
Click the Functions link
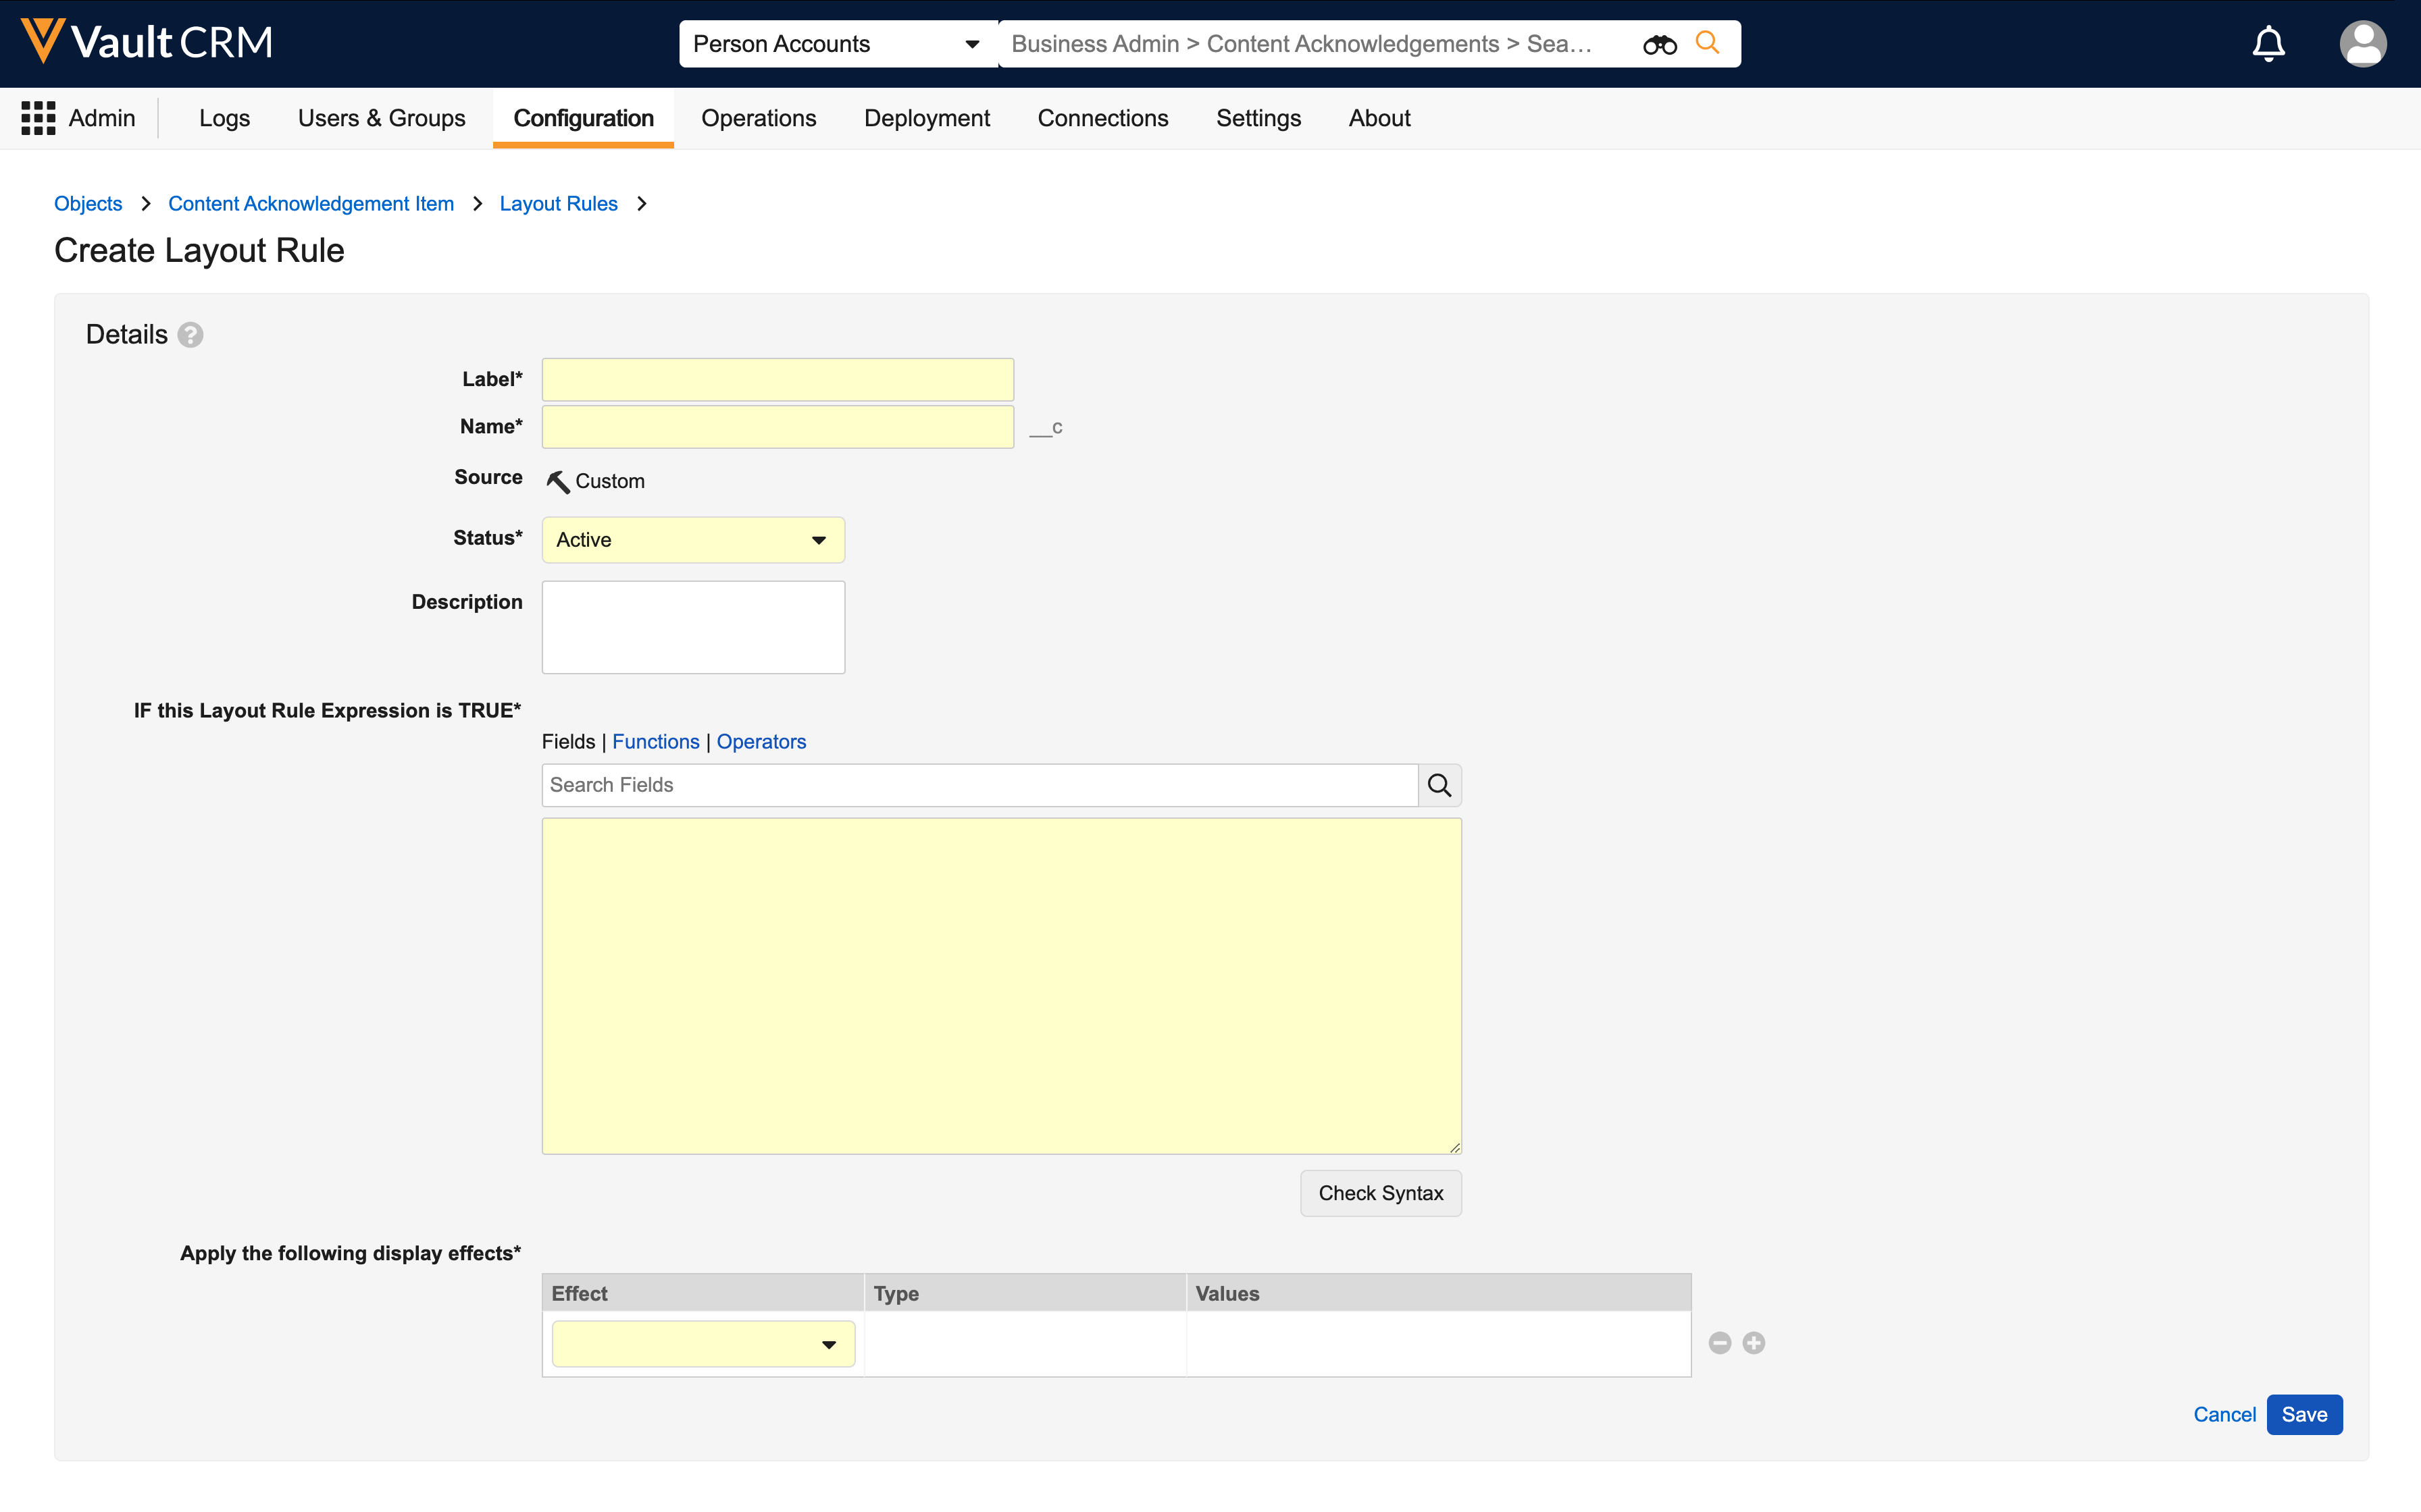click(655, 742)
